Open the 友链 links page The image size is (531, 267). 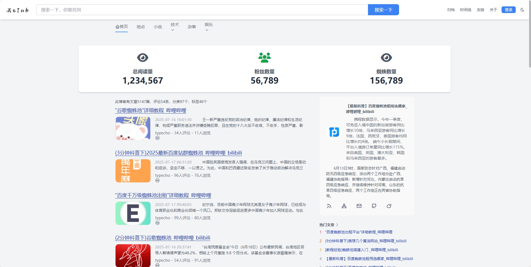coord(480,10)
